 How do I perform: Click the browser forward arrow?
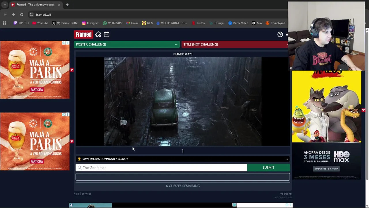point(13,14)
